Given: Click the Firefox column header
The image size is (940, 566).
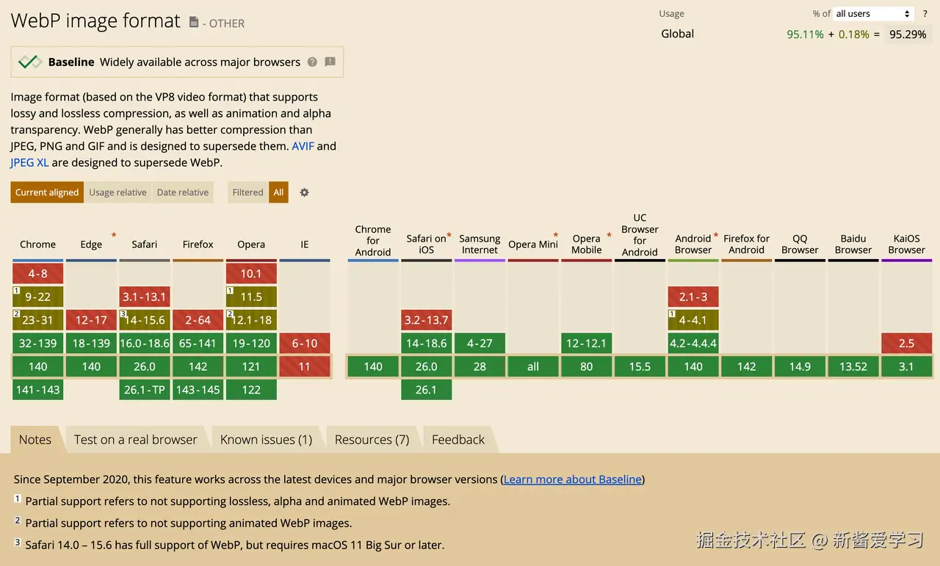Looking at the screenshot, I should click(198, 244).
